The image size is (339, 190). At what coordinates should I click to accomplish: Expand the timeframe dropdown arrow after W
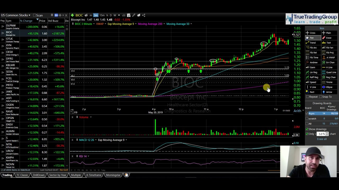click(x=119, y=15)
